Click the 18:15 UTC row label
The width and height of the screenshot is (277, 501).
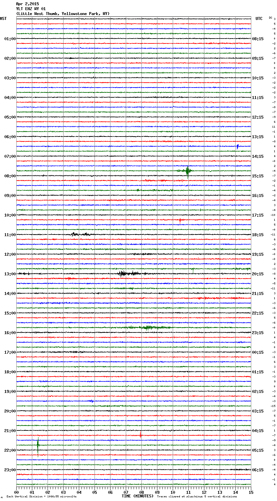coord(258,235)
